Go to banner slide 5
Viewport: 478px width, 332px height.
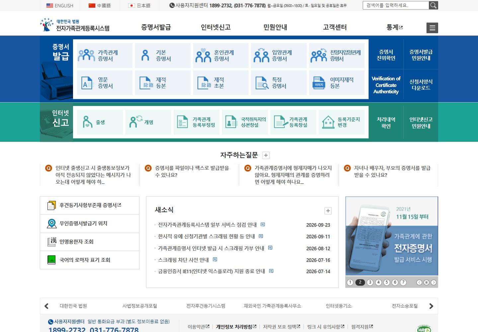387,282
